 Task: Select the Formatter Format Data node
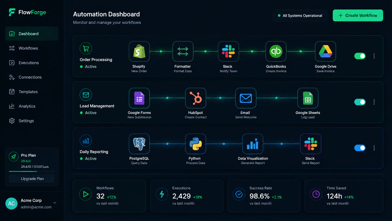tap(183, 52)
